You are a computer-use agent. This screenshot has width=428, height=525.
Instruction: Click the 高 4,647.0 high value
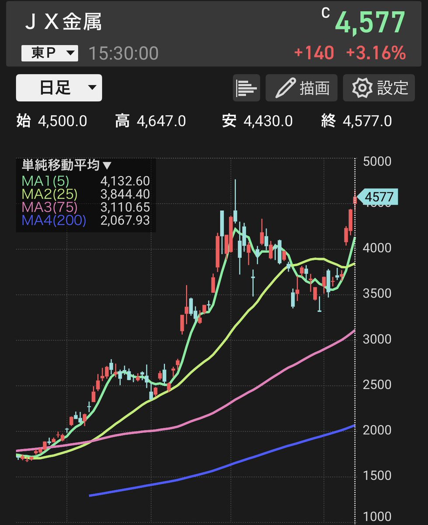(x=151, y=121)
